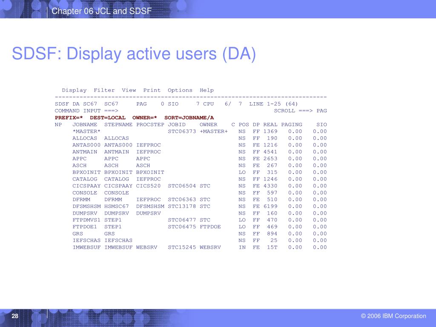The width and height of the screenshot is (436, 327).
Task: Click the JOBID column header
Action: tap(177, 125)
